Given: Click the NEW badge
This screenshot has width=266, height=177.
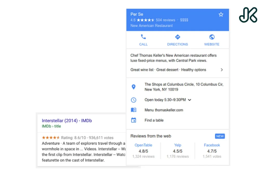Looking at the screenshot, I should [x=220, y=136].
